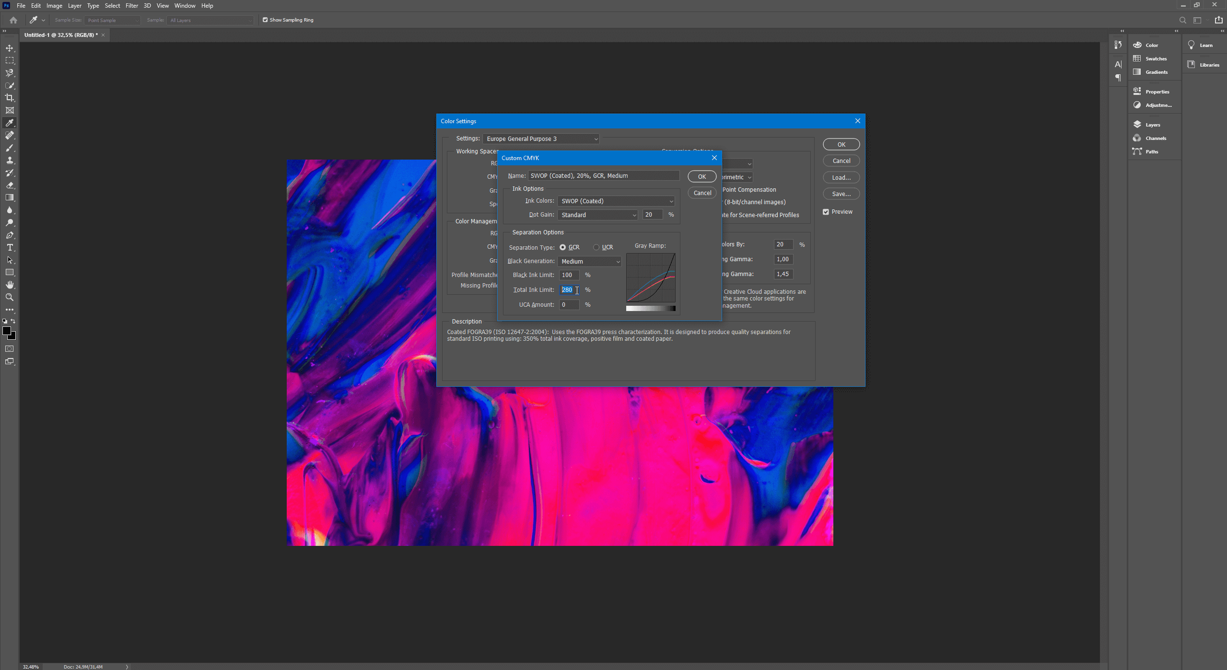Select the Rectangular Marquee tool
This screenshot has width=1227, height=670.
coord(10,61)
